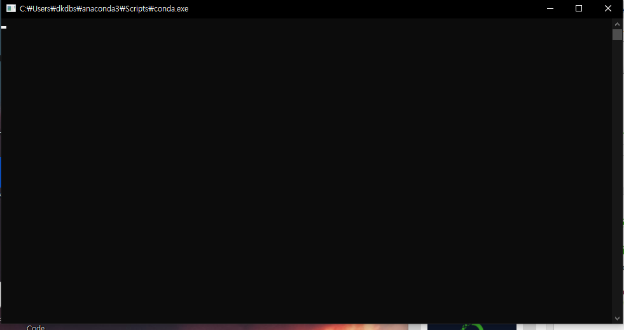Click the white strip left of the green thumbnail

417,327
